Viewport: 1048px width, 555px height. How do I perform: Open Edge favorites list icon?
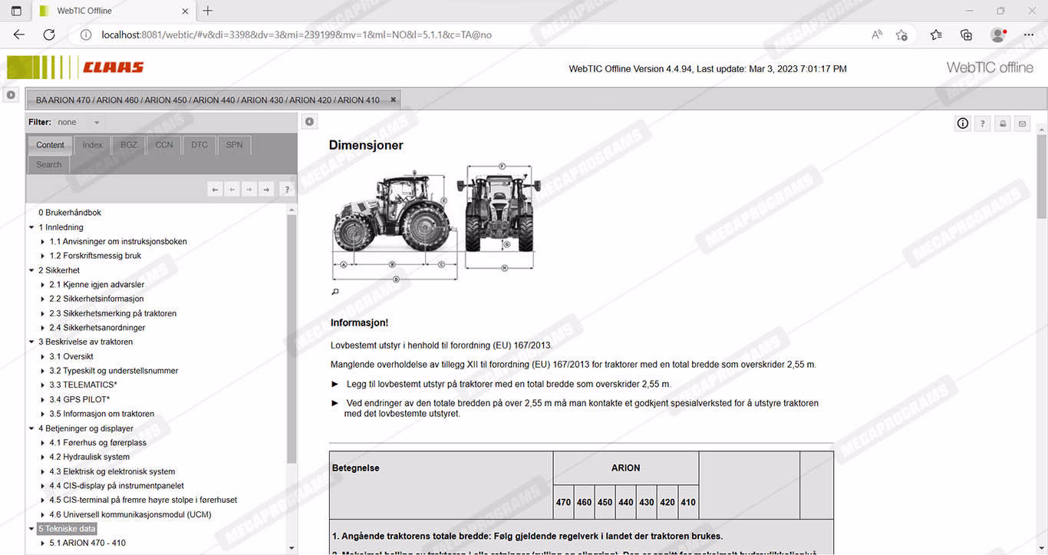coord(936,35)
